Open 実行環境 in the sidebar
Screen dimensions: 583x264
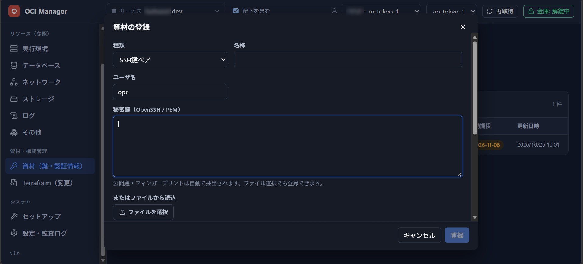click(x=50, y=49)
